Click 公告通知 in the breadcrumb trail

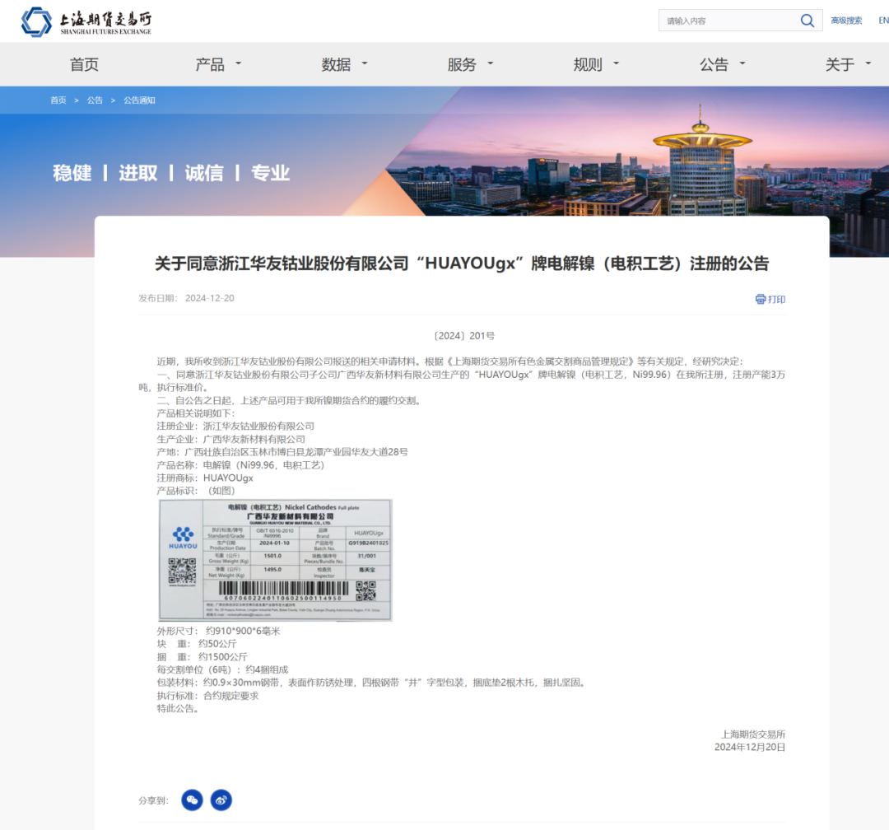pos(139,100)
